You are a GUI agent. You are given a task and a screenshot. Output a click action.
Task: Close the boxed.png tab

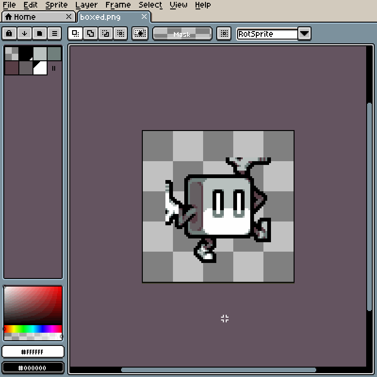[144, 17]
